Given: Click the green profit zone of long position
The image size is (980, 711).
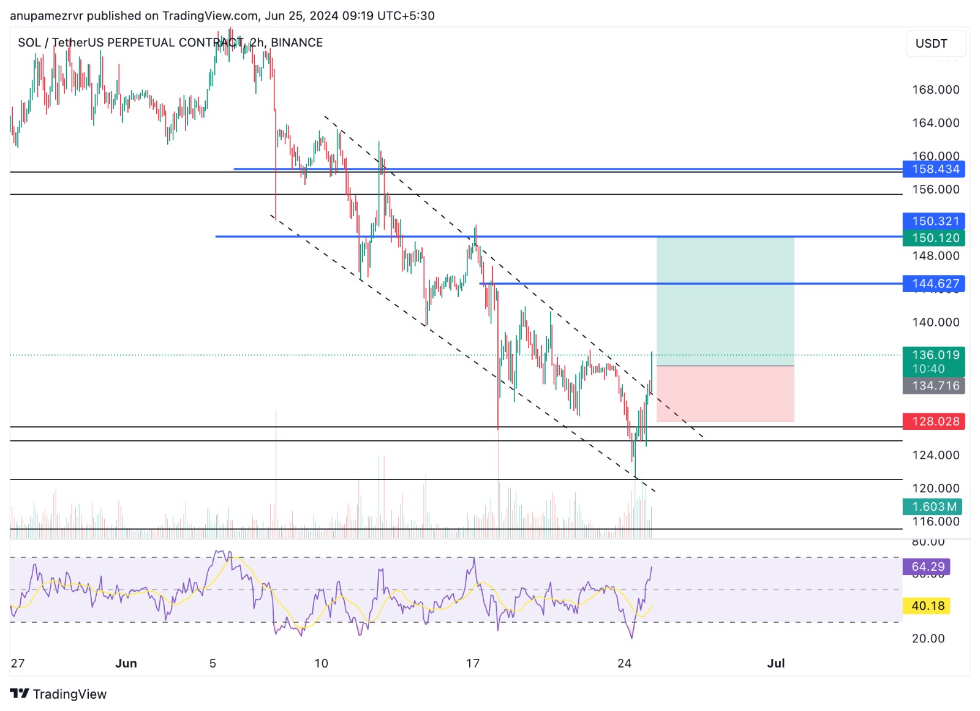Looking at the screenshot, I should (725, 301).
